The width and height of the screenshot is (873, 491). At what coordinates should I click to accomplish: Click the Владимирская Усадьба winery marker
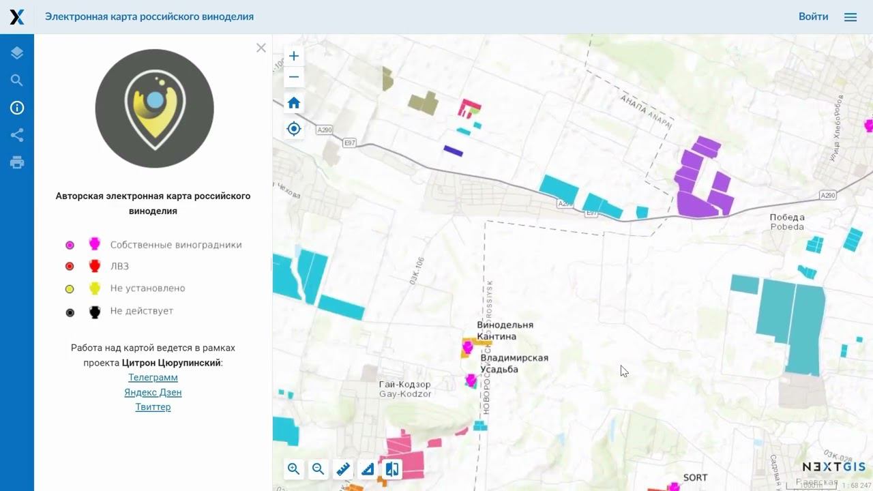tap(471, 380)
